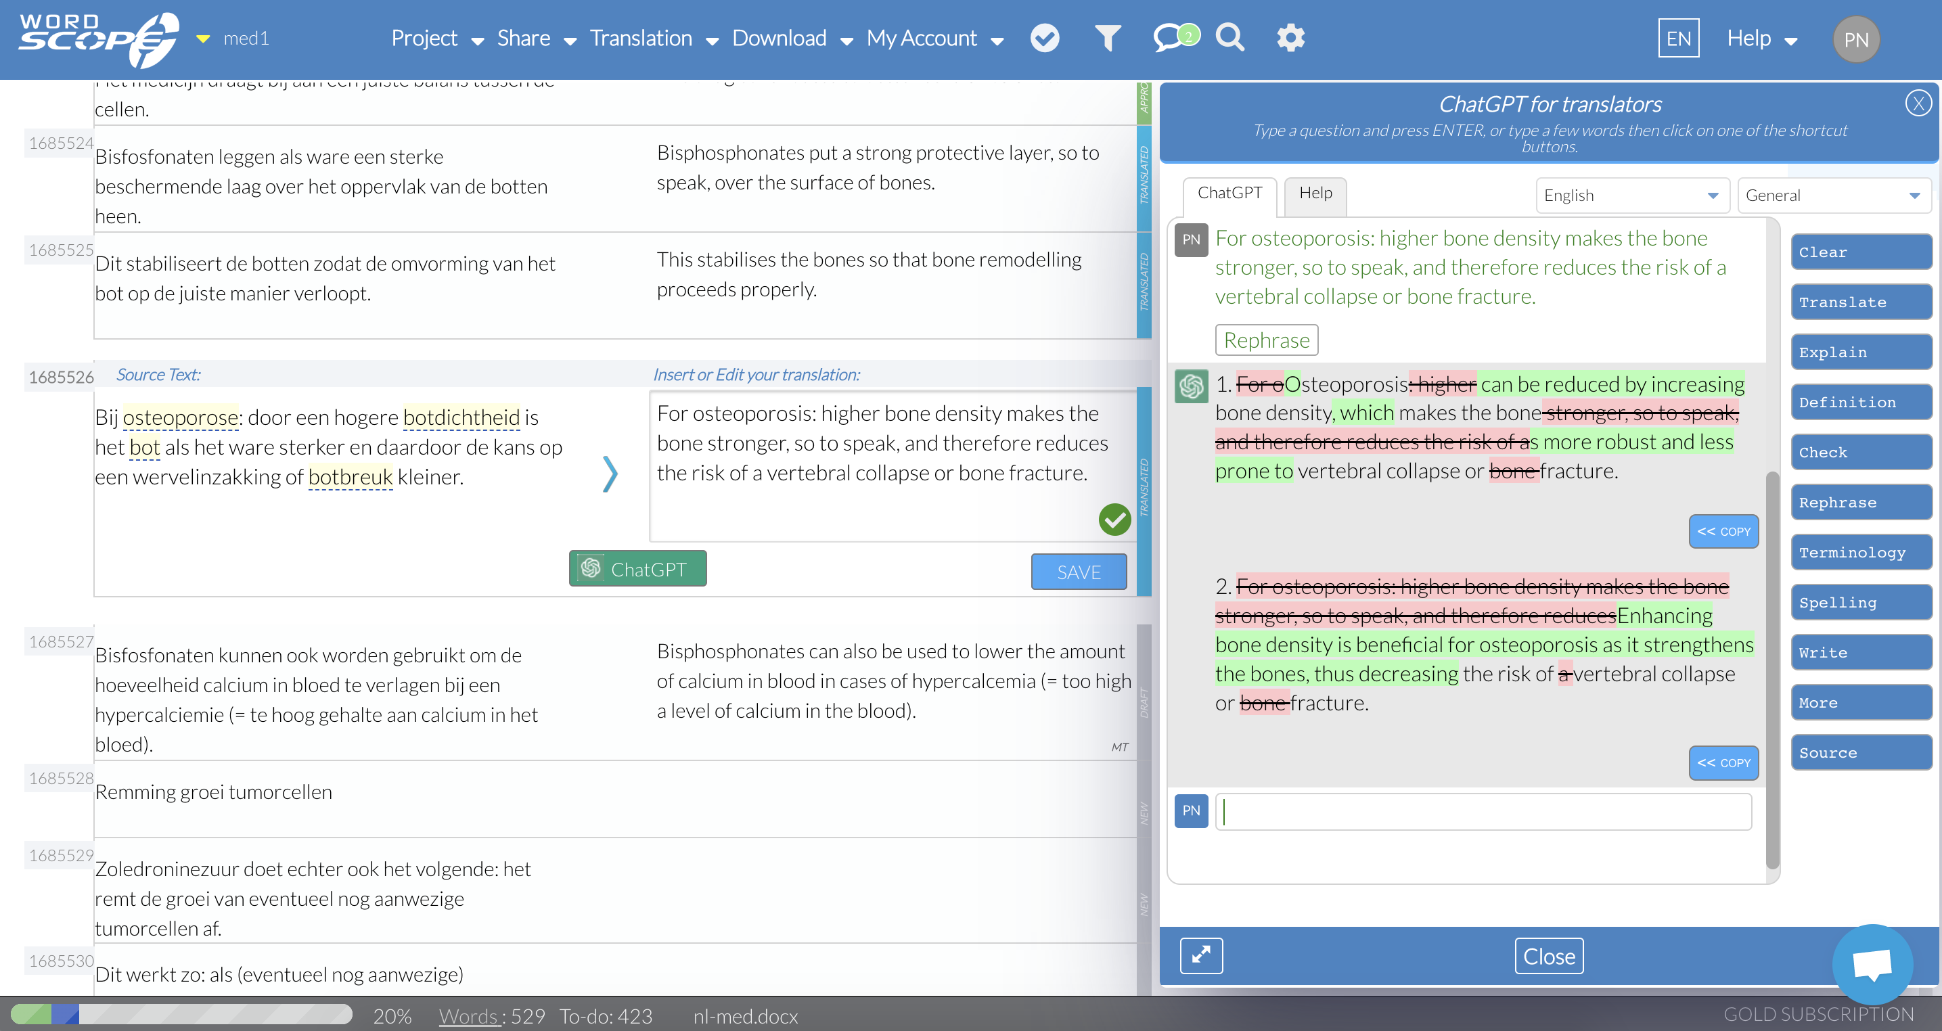Click the Spelling shortcut button
1942x1031 pixels.
coord(1861,603)
